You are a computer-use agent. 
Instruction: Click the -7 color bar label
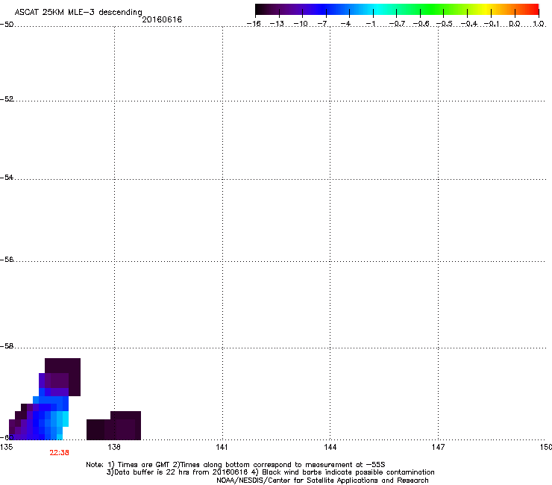(323, 24)
